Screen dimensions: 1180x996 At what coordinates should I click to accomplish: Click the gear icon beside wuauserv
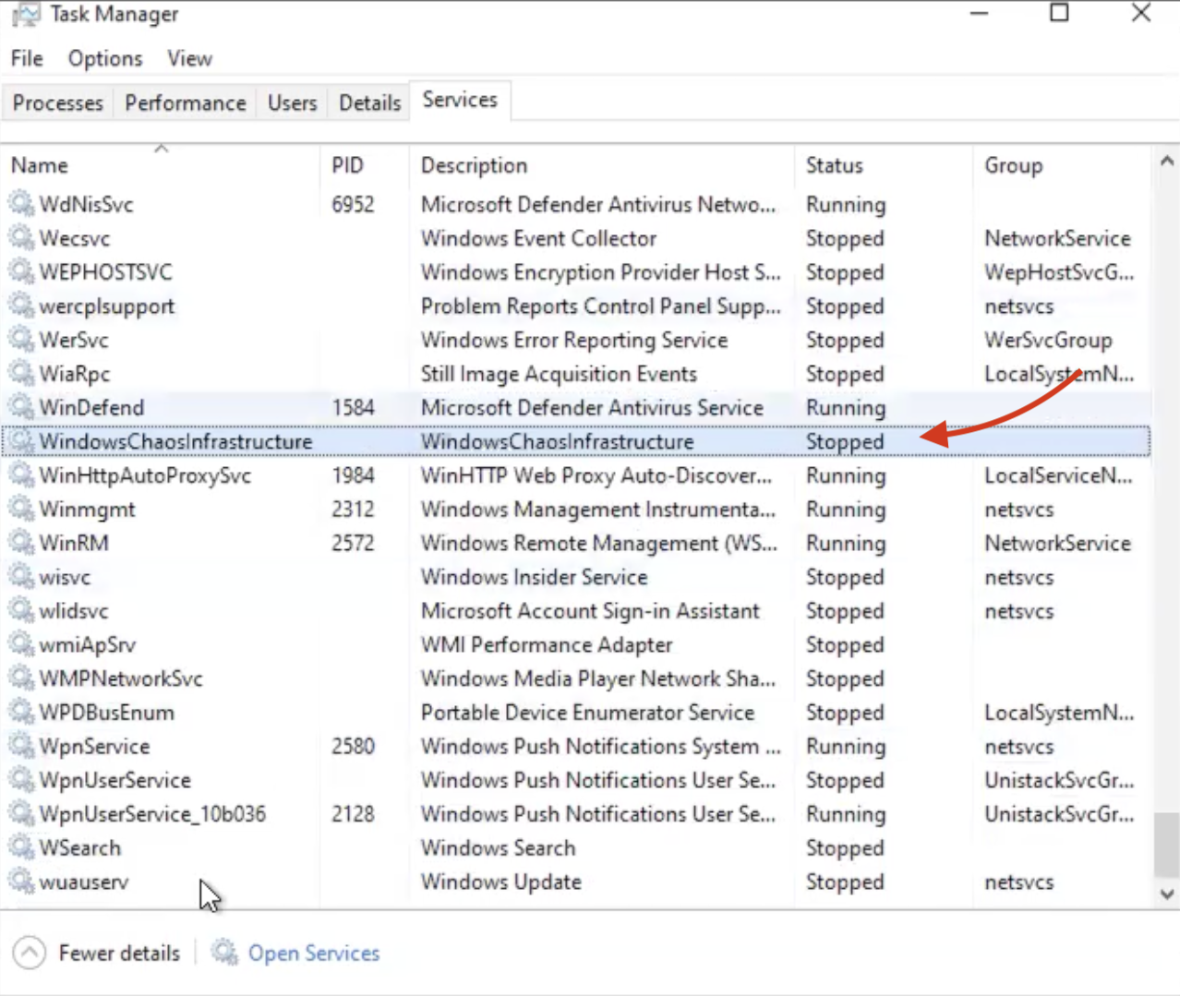click(21, 882)
